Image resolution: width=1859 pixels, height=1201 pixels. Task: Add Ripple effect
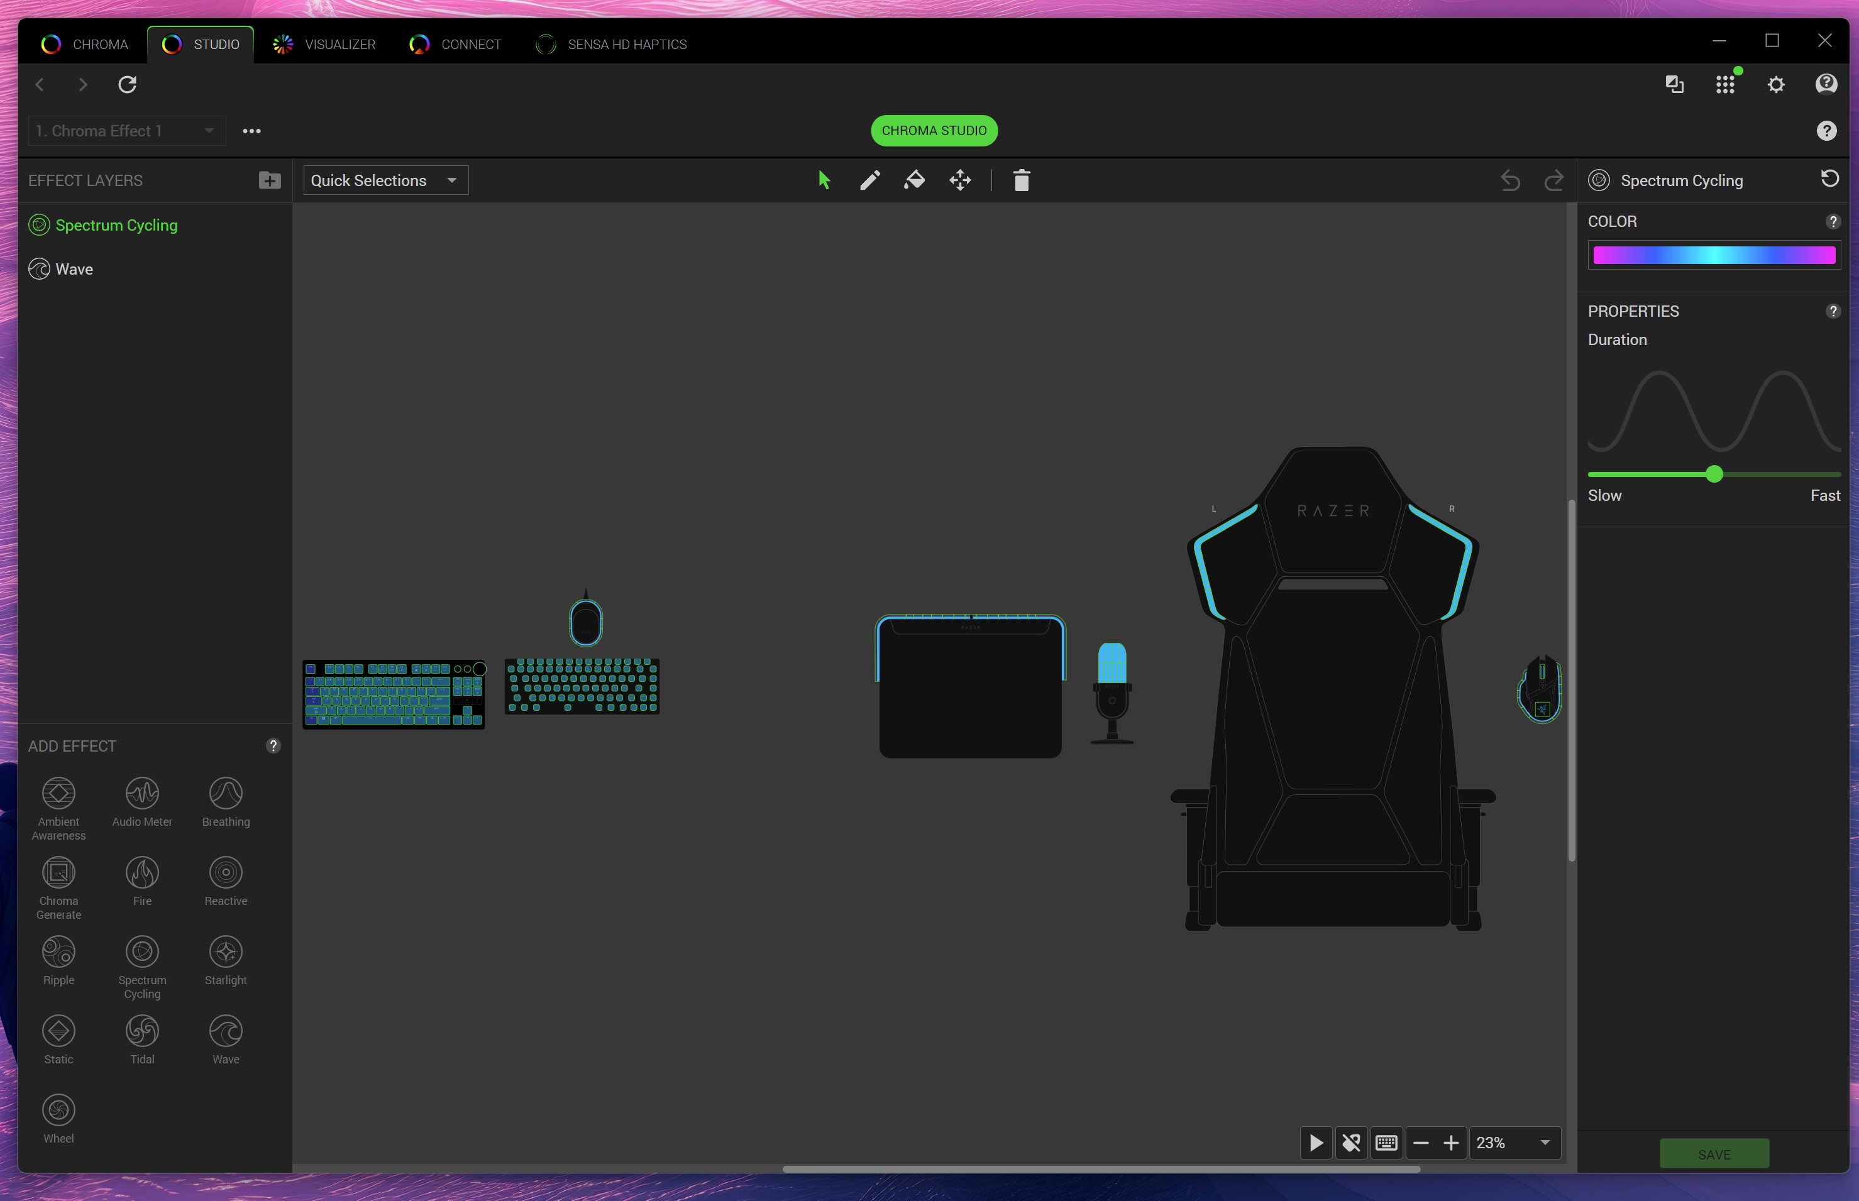coord(58,961)
